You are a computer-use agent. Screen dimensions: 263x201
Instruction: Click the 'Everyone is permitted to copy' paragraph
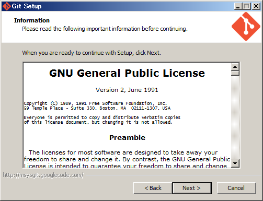pos(102,120)
